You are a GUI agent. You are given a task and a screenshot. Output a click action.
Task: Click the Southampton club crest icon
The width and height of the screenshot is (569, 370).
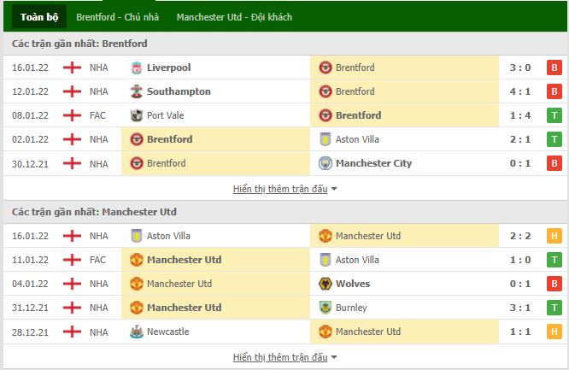(x=137, y=91)
